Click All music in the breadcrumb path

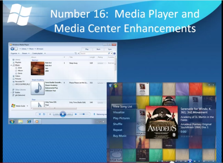[x=40, y=49]
